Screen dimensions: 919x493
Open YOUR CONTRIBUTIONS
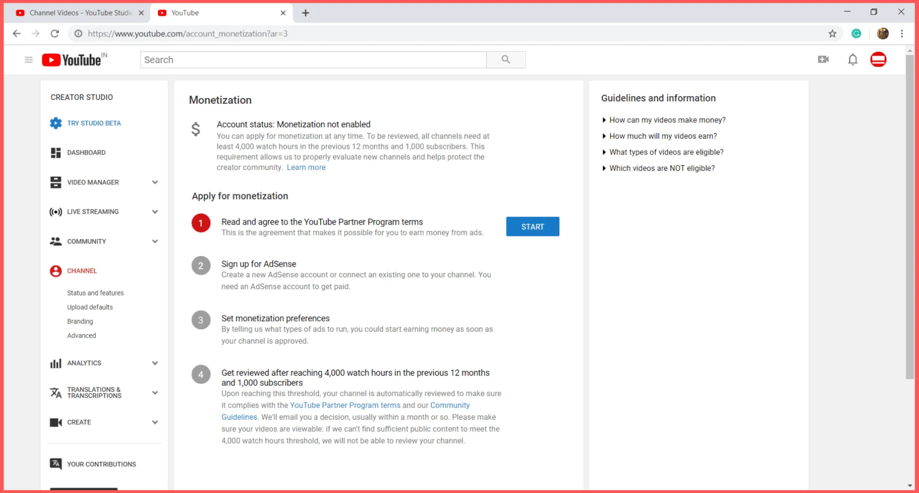[x=102, y=464]
